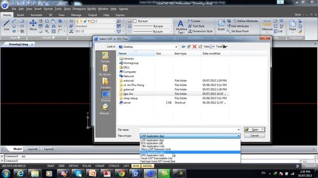
Task: Switch to Layout1 tab
Action: point(33,149)
